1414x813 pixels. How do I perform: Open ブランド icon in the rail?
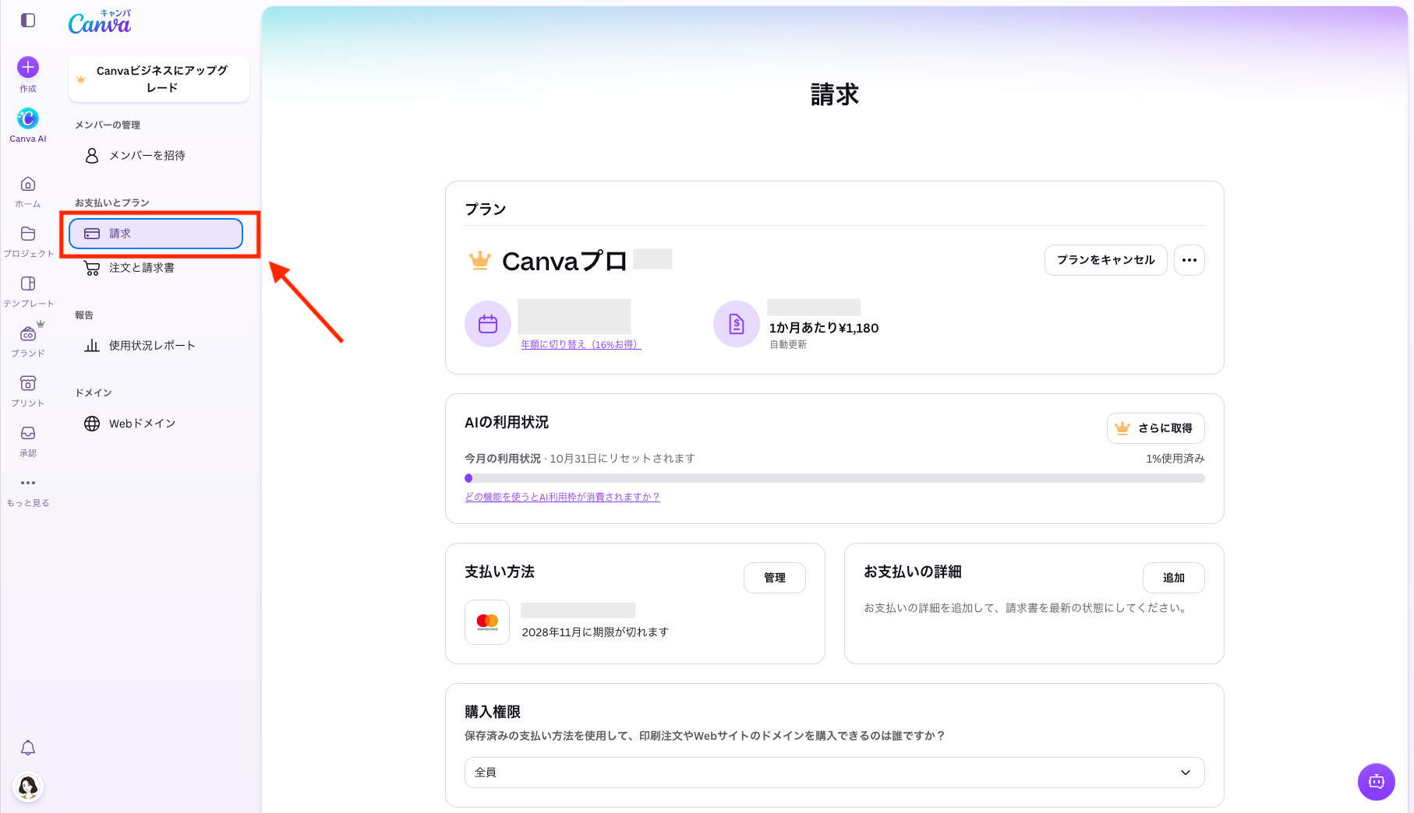pos(28,333)
